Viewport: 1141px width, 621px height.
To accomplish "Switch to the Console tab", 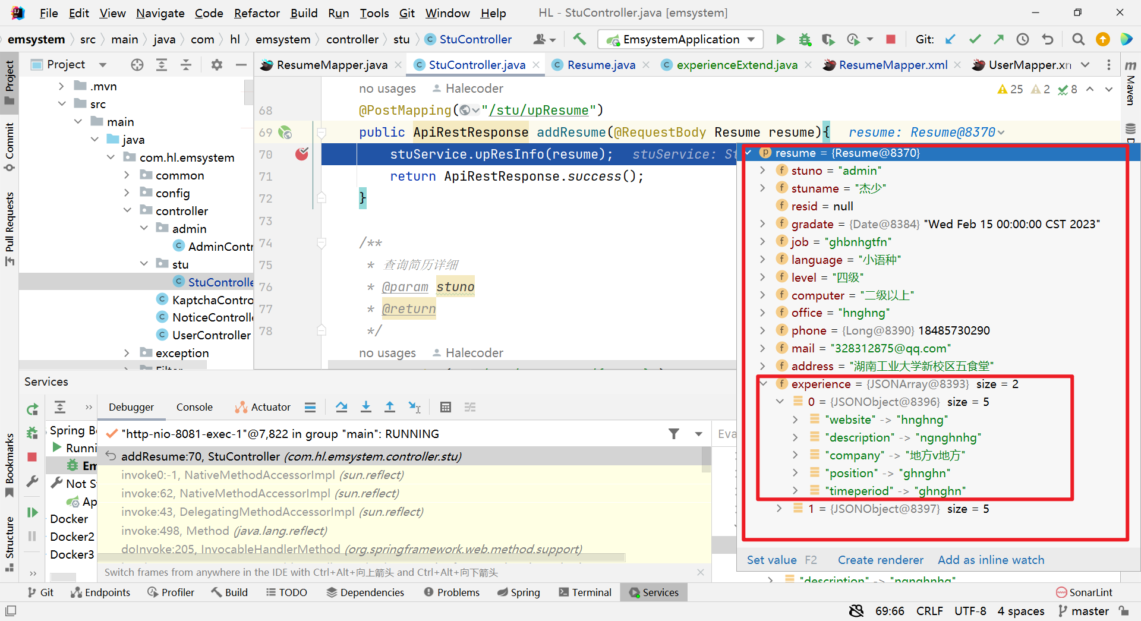I will click(x=194, y=407).
